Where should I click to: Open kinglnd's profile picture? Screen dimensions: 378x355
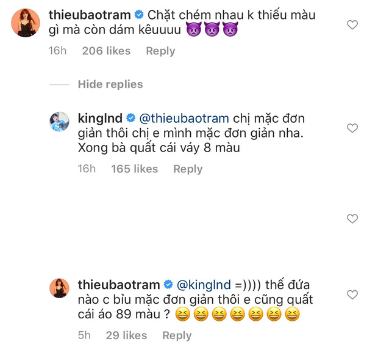coord(60,122)
